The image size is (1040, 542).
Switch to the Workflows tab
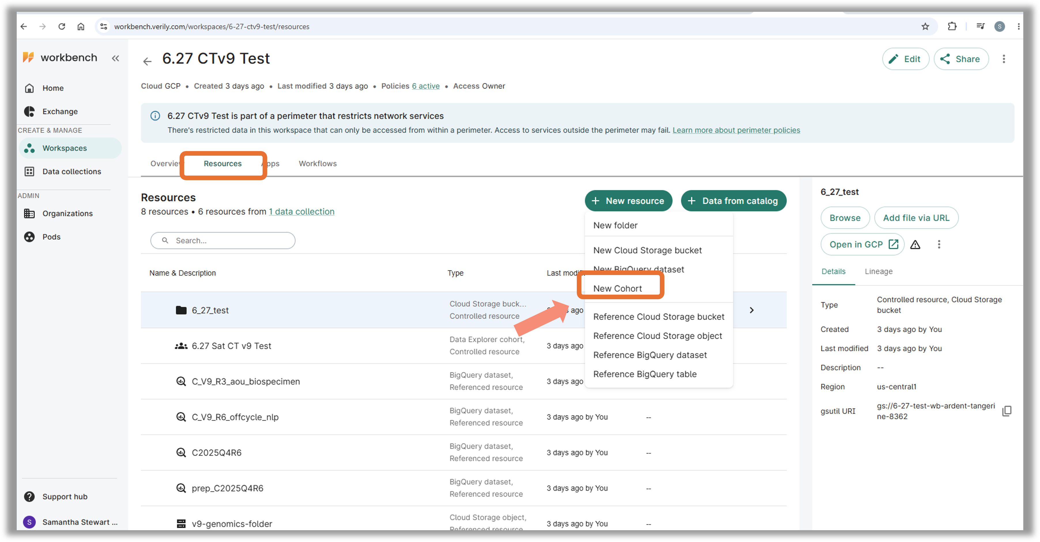click(317, 163)
